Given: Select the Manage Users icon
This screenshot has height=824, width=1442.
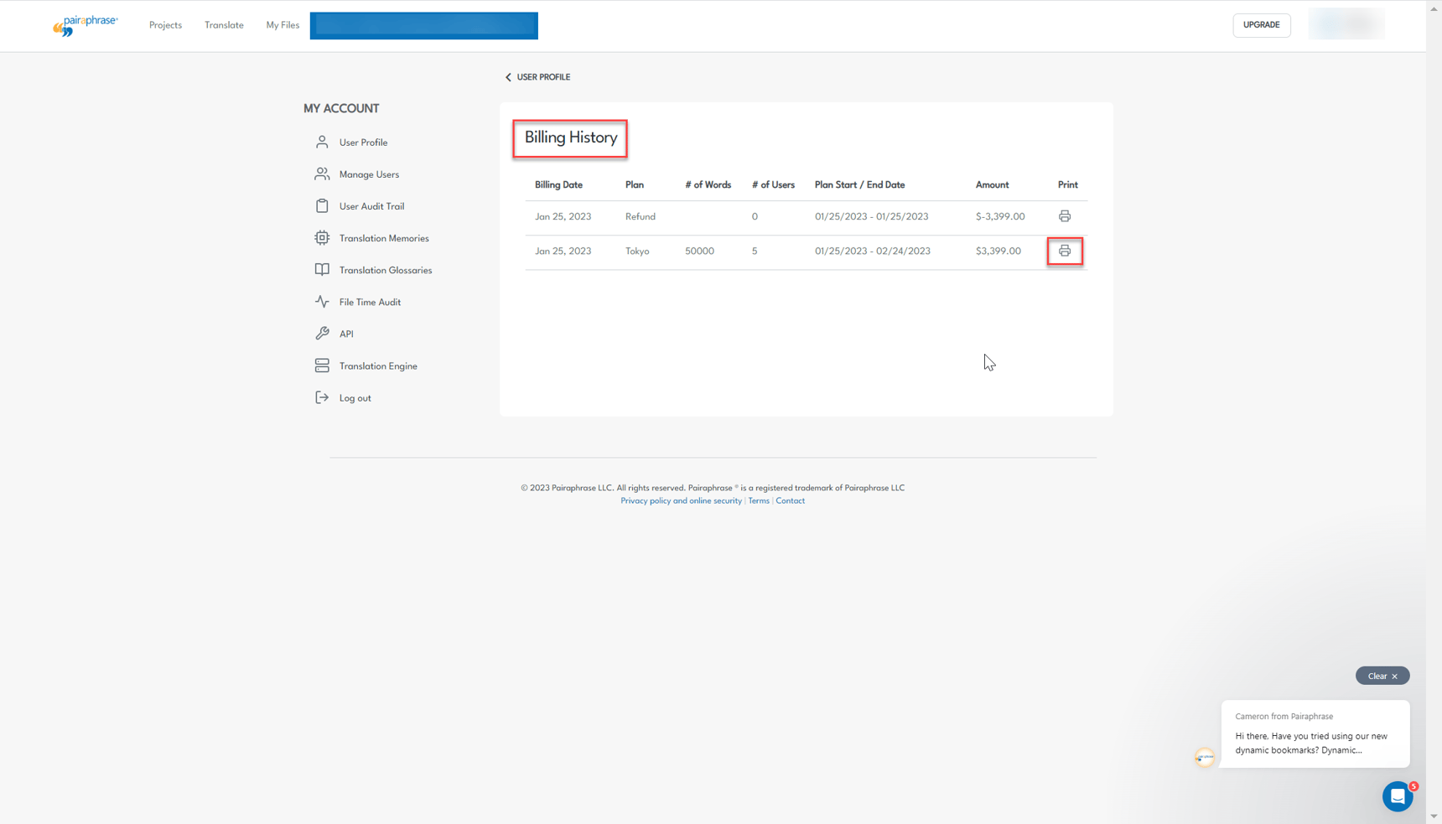Looking at the screenshot, I should tap(322, 174).
